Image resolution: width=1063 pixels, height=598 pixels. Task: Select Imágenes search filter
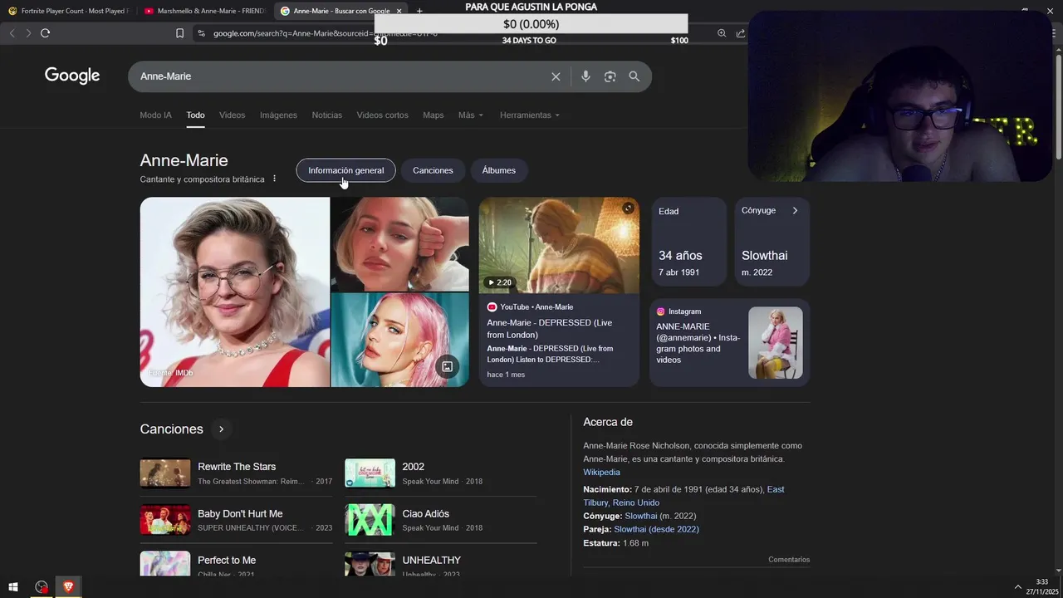pyautogui.click(x=278, y=115)
